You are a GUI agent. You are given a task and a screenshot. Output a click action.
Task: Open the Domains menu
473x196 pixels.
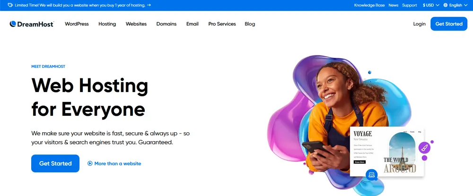(166, 24)
